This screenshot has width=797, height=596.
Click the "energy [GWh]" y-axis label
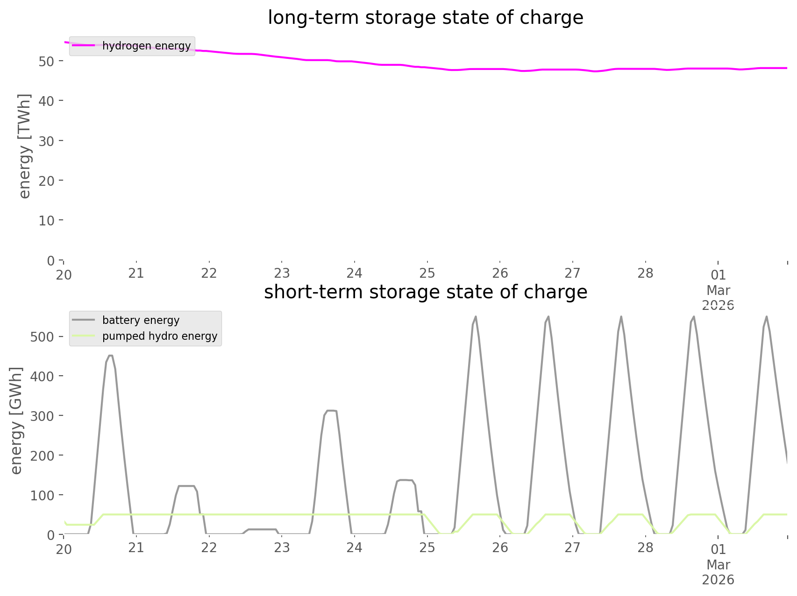click(x=16, y=421)
